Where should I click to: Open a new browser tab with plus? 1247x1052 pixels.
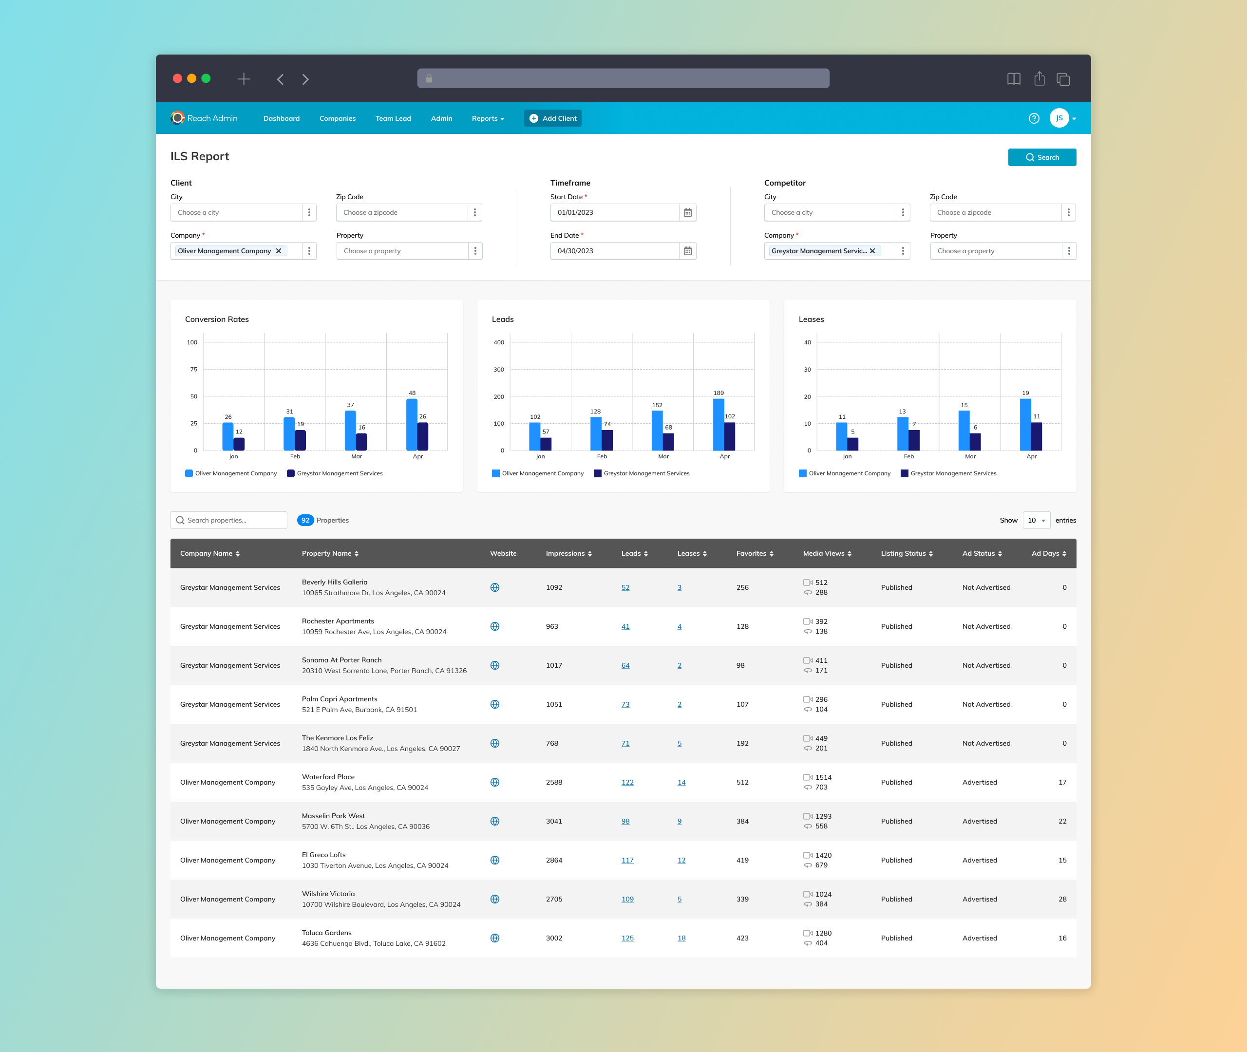click(x=244, y=79)
